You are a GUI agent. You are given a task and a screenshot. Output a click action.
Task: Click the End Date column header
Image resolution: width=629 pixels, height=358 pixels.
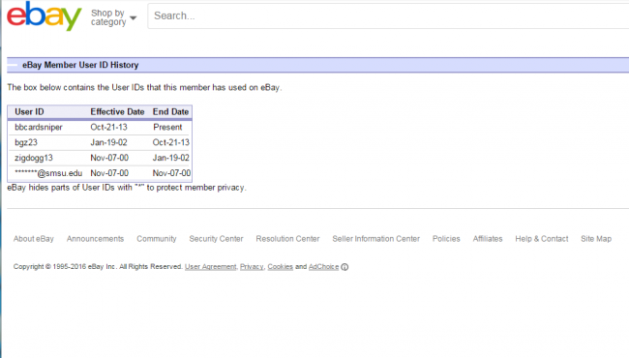[170, 112]
